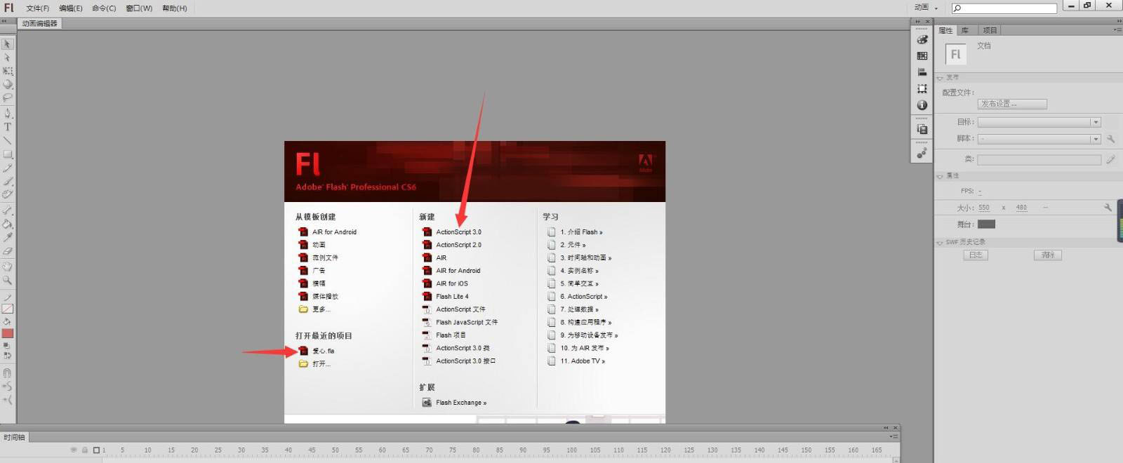
Task: Toggle the Snap to Objects magnet option
Action: pyautogui.click(x=7, y=373)
